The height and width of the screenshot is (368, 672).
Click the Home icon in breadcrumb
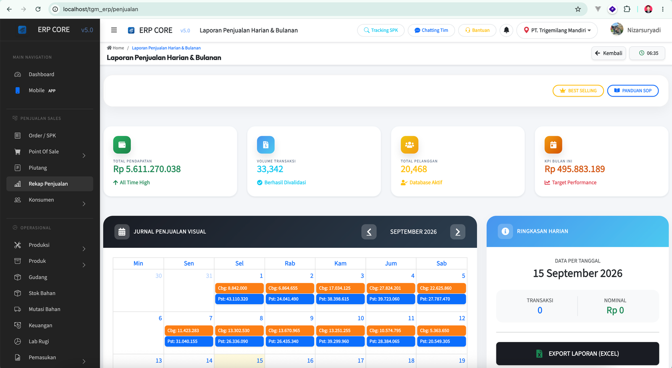pyautogui.click(x=109, y=48)
